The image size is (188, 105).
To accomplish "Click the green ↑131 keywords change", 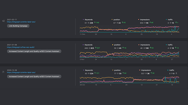I will click(97, 73).
